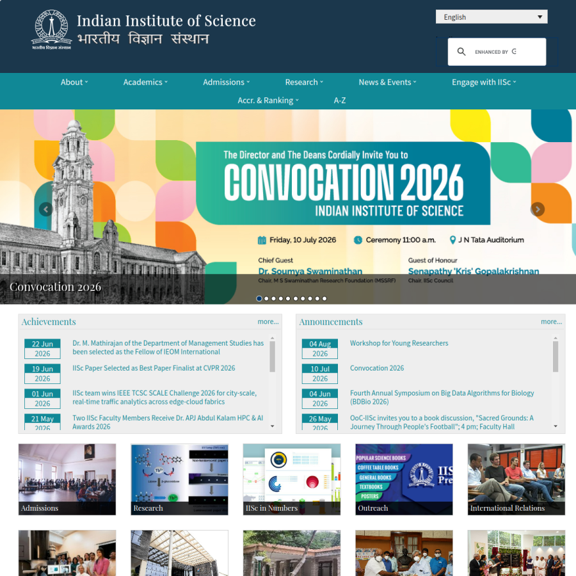Viewport: 576px width, 576px height.
Task: Expand the Engage with IISc menu
Action: 484,82
